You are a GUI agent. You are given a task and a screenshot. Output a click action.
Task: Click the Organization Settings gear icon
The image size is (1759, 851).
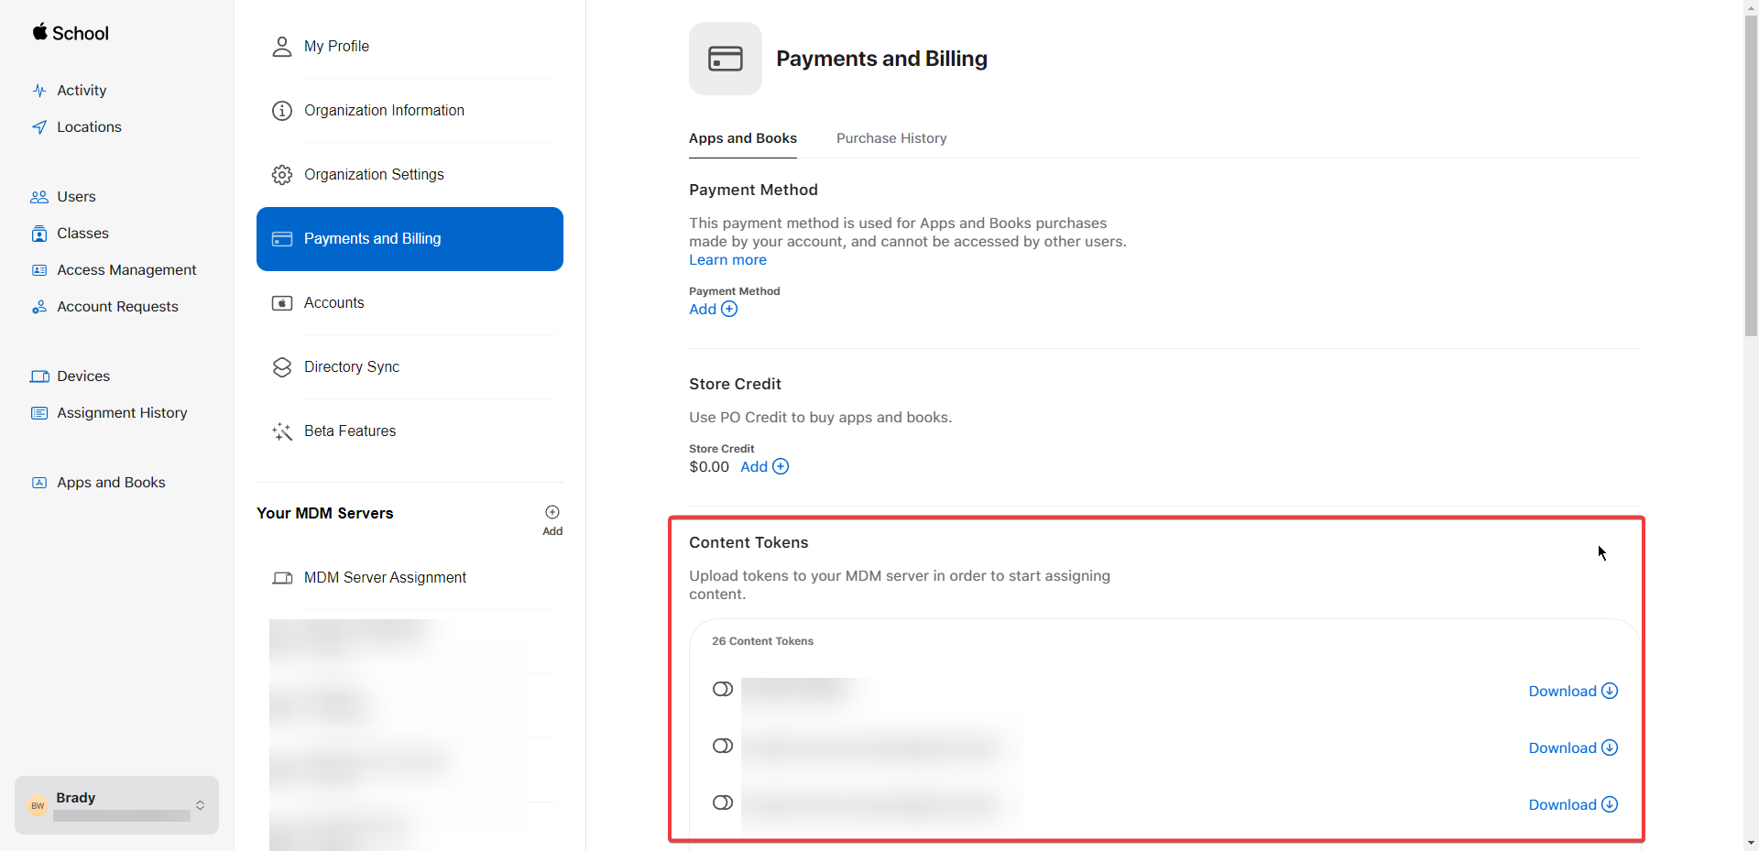point(281,174)
